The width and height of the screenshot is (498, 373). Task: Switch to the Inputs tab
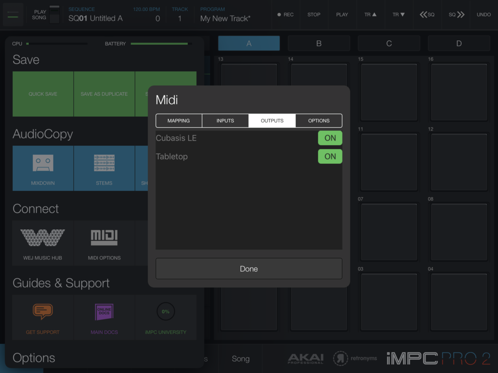[x=225, y=120]
